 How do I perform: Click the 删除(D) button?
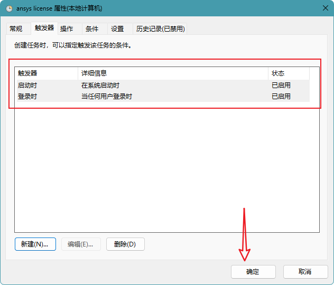125,244
